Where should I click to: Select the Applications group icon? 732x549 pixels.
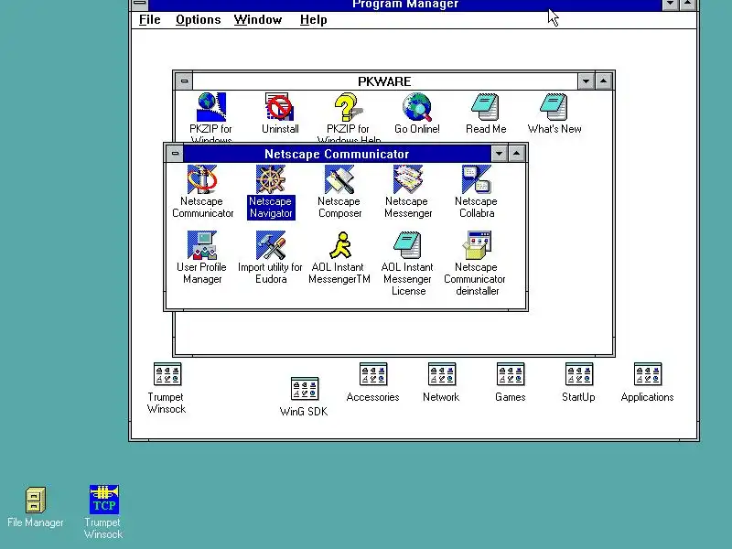click(x=648, y=374)
